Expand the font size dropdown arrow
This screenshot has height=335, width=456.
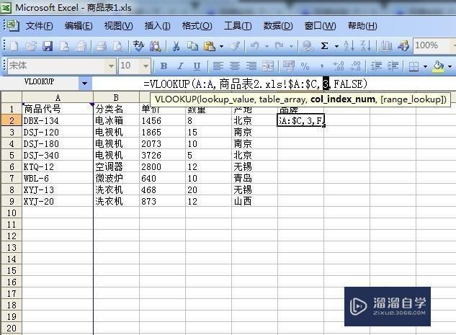(x=146, y=66)
